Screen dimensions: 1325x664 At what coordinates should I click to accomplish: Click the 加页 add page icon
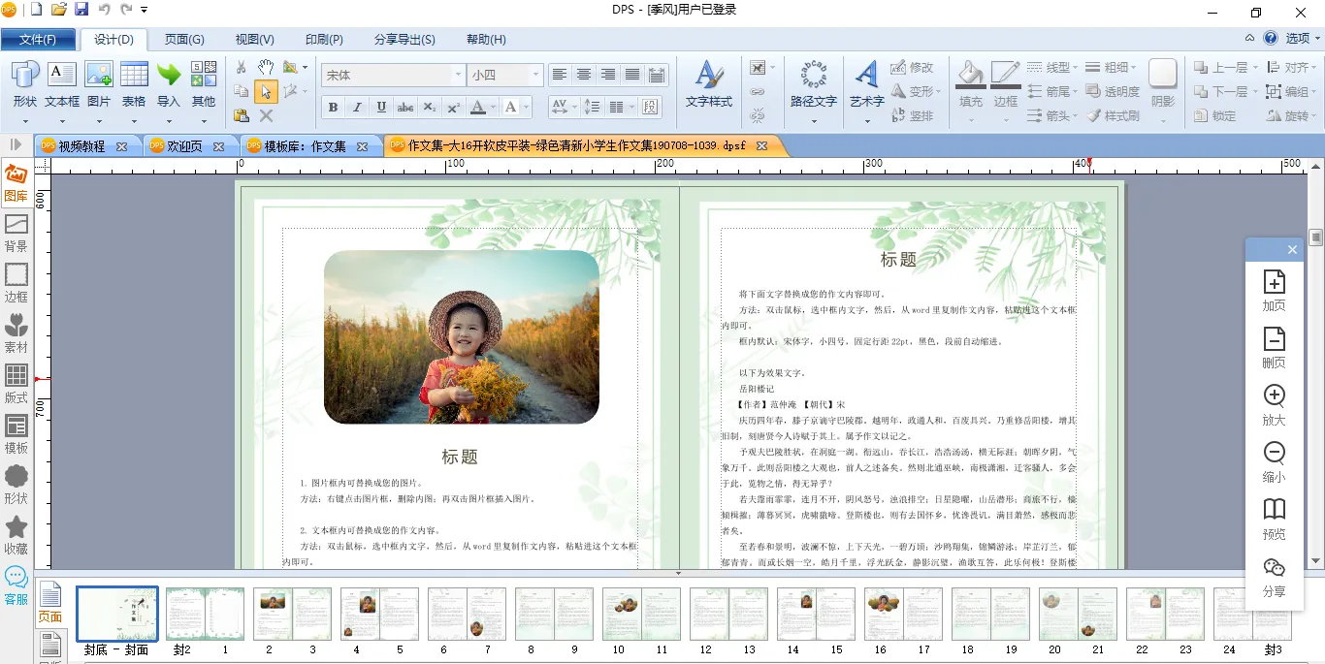click(1274, 289)
